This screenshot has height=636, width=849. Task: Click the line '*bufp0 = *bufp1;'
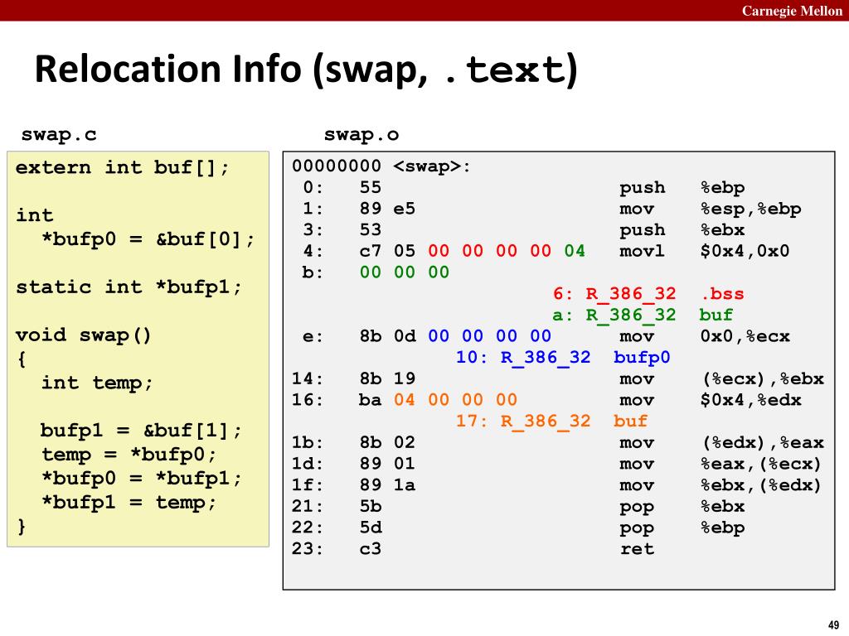[141, 479]
